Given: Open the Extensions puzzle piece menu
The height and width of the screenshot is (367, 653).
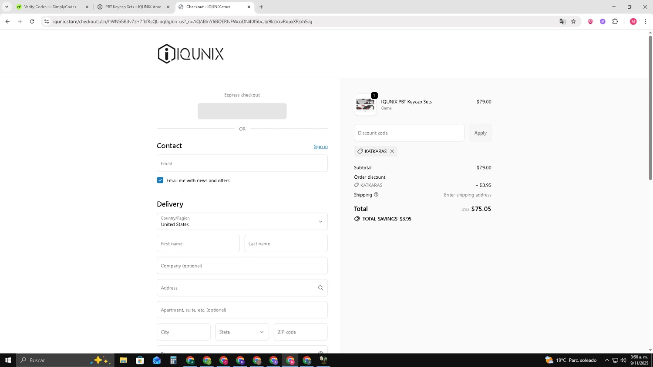Looking at the screenshot, I should (x=615, y=21).
